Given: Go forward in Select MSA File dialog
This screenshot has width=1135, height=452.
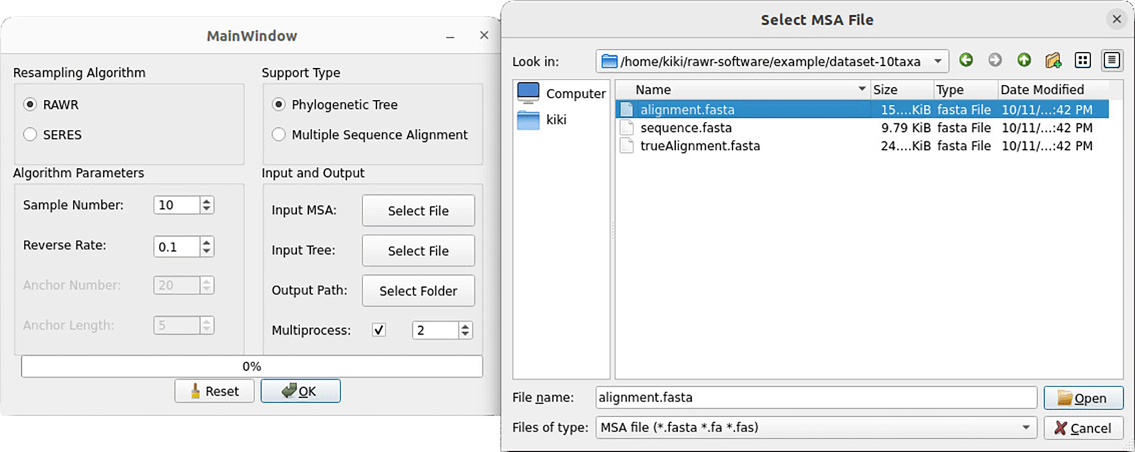Looking at the screenshot, I should pos(995,61).
